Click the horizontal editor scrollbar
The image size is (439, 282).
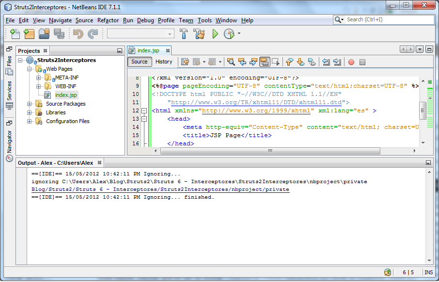(x=269, y=151)
